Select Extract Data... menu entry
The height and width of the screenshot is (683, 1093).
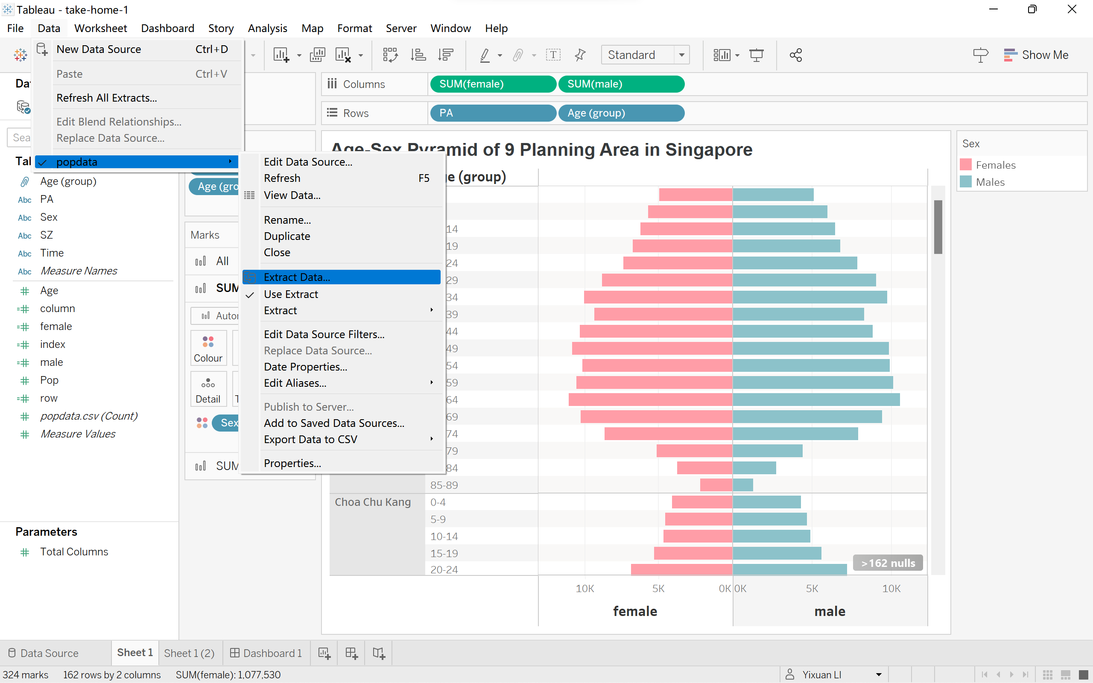pos(297,277)
